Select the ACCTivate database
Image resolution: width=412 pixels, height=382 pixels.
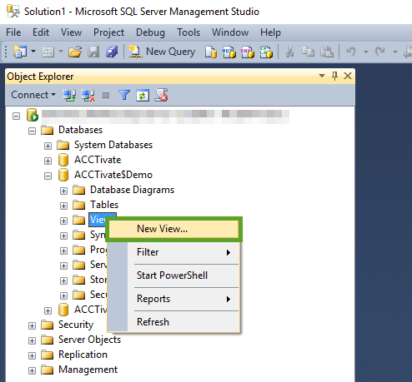(98, 160)
